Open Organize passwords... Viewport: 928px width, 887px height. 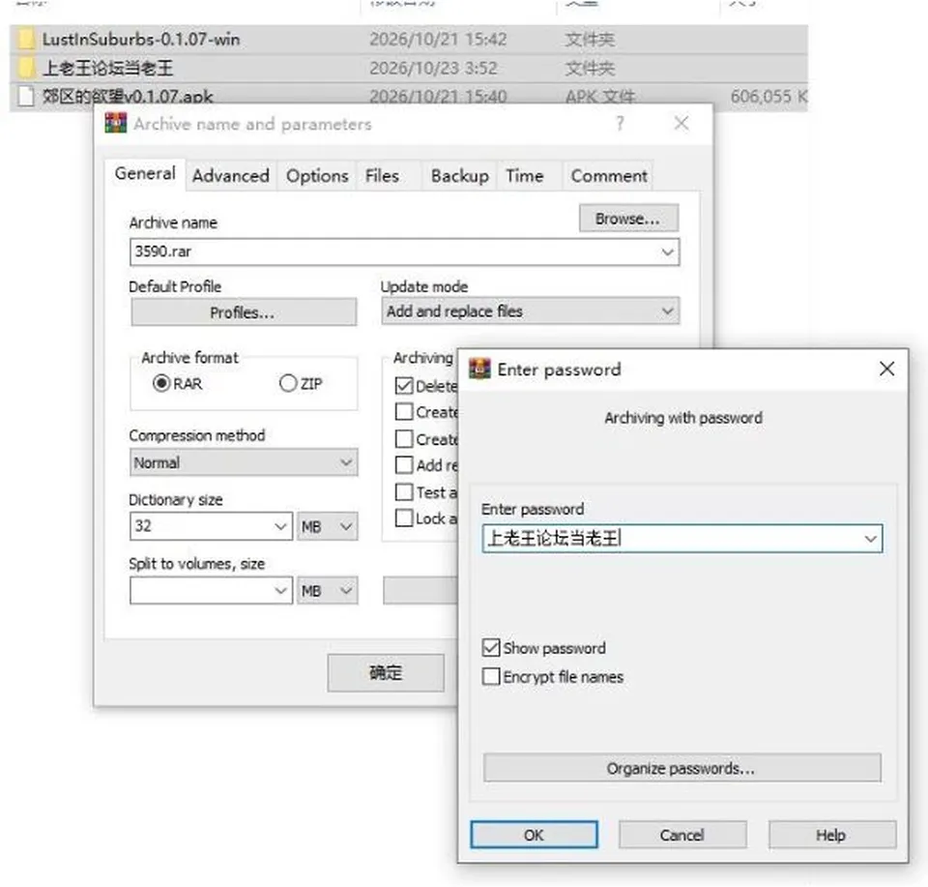pyautogui.click(x=681, y=768)
